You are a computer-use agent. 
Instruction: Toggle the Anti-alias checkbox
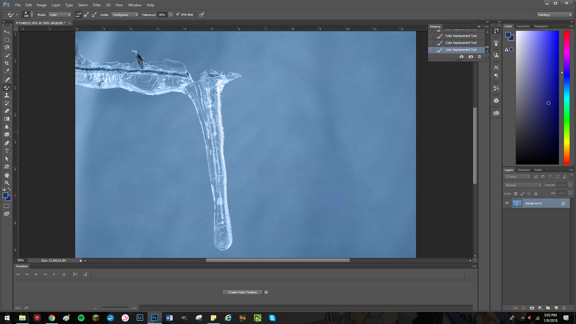pos(178,14)
